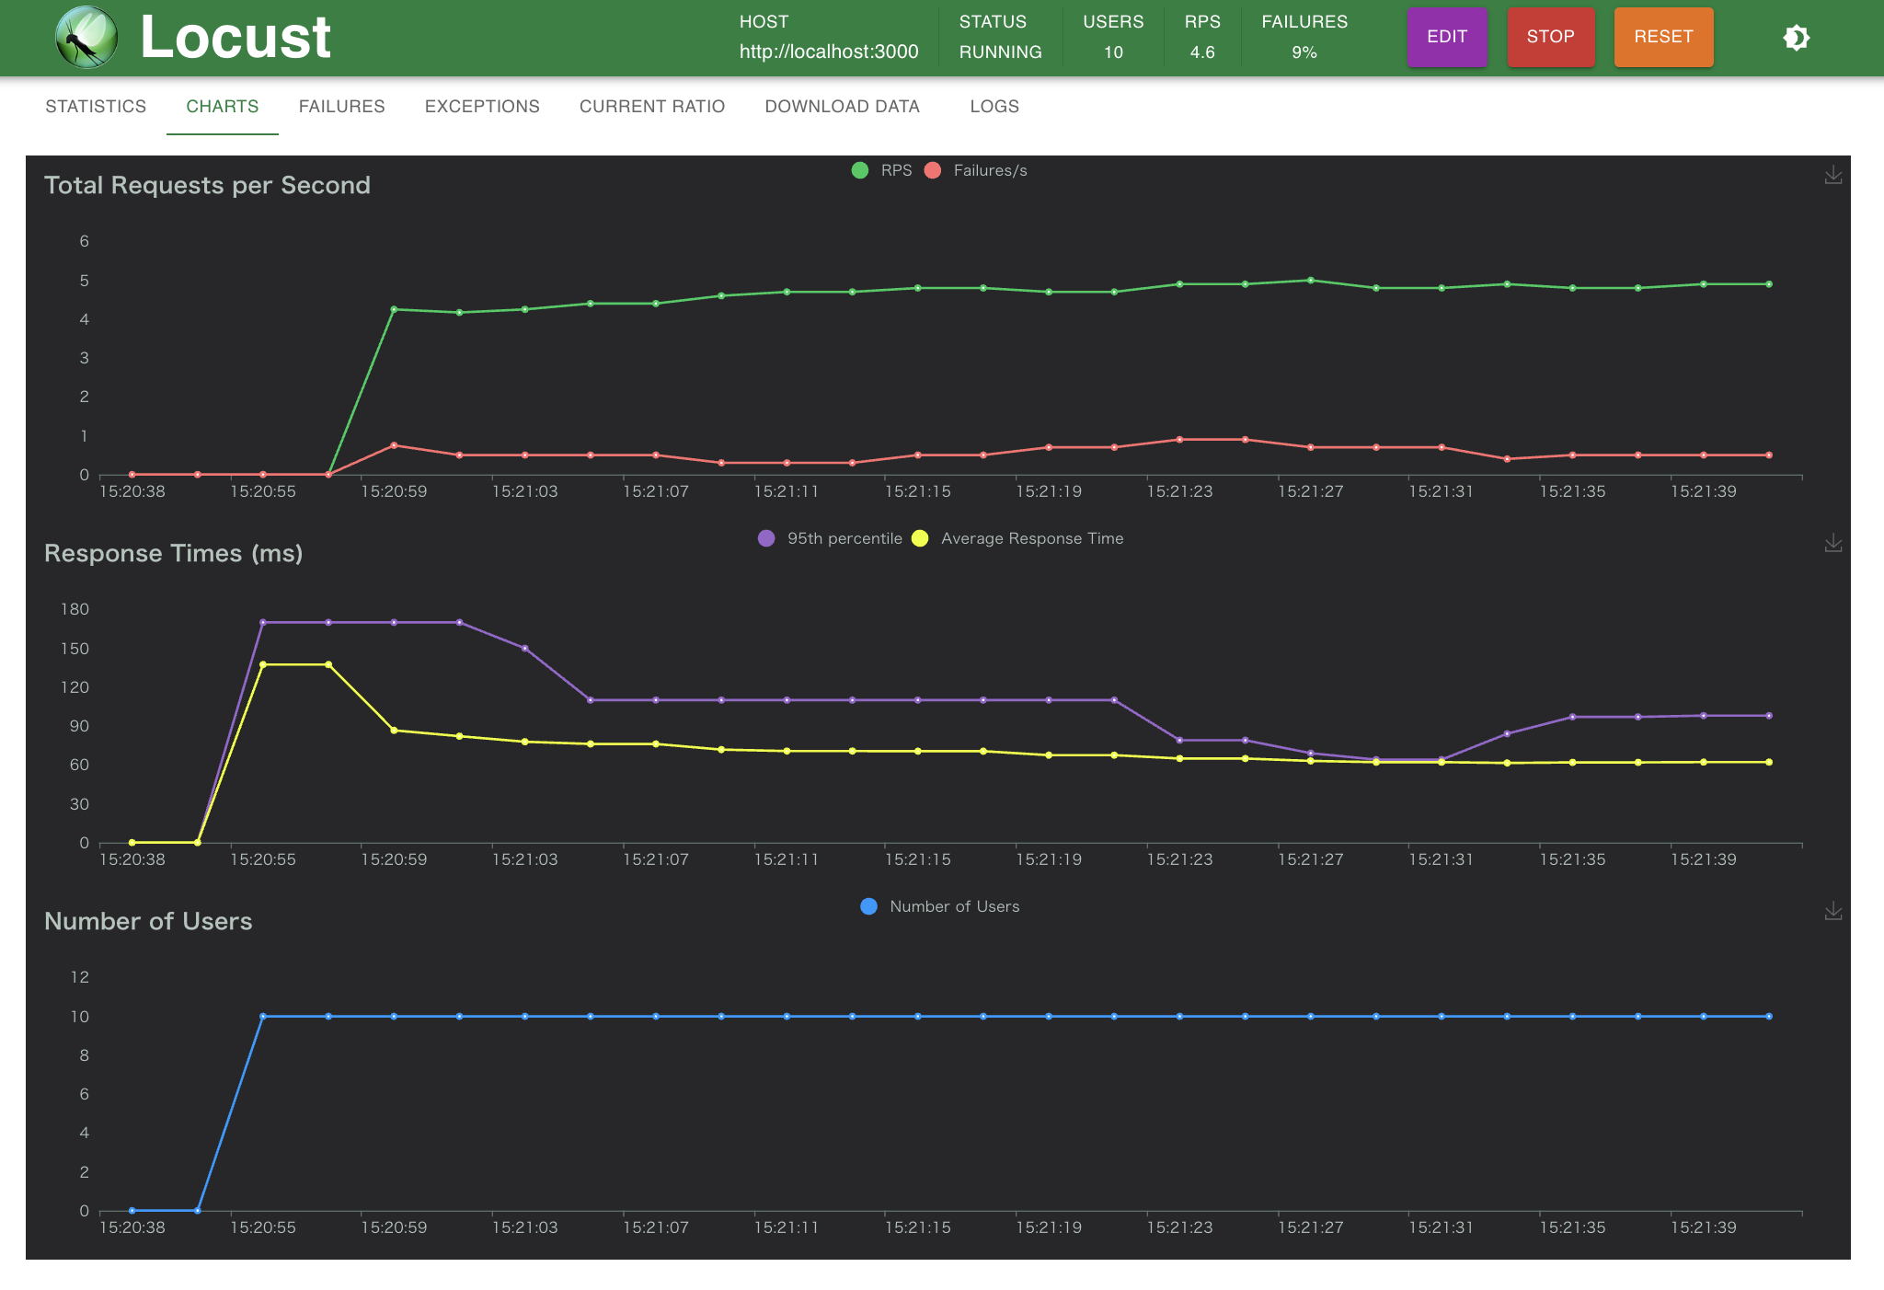Hide the Number of Users series
Image resolution: width=1884 pixels, height=1290 pixels.
[x=940, y=906]
